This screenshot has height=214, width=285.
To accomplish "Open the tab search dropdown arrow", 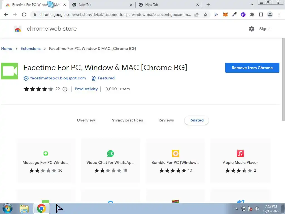I will 252,5.
